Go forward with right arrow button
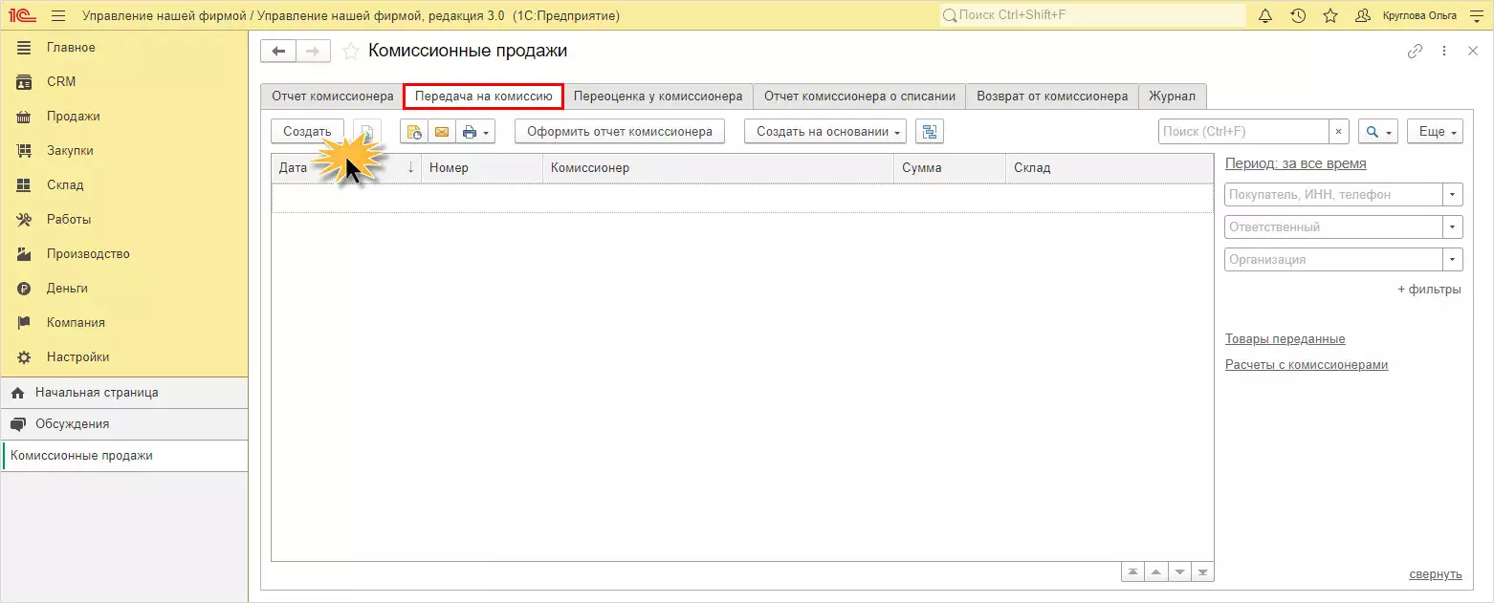The image size is (1494, 603). (x=313, y=52)
